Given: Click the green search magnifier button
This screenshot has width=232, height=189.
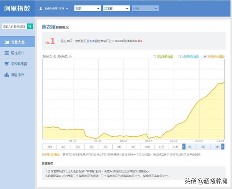Looking at the screenshot, I should pos(30,26).
